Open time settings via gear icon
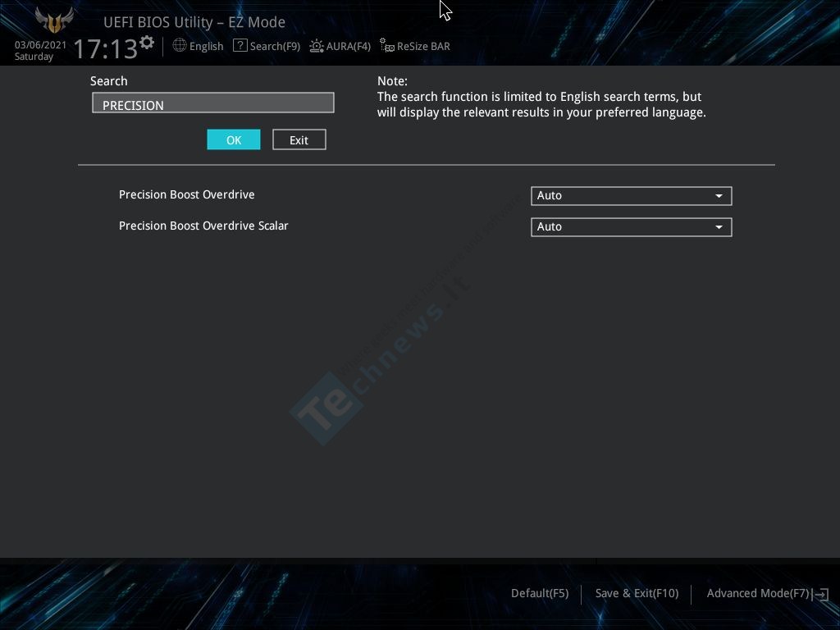Screen dimensions: 840x630 [147, 42]
